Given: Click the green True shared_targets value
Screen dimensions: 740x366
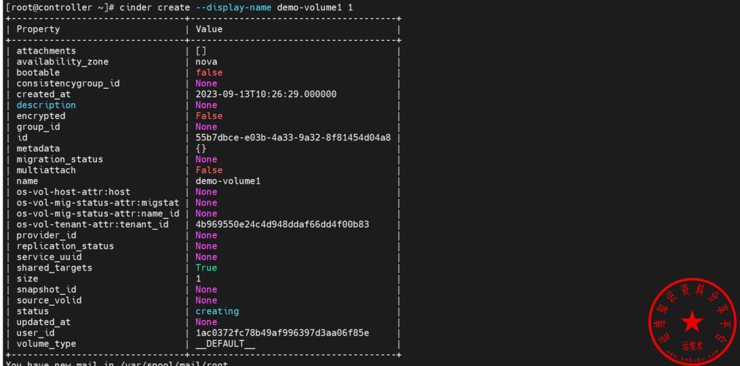Looking at the screenshot, I should 206,268.
